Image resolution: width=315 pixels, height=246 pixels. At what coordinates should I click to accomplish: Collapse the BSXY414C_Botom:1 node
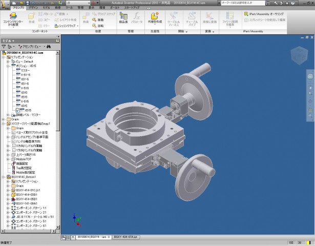(4, 177)
